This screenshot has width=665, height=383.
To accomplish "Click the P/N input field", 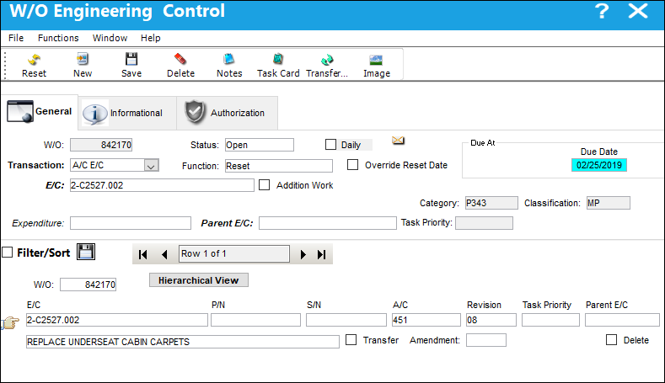I will coord(255,320).
